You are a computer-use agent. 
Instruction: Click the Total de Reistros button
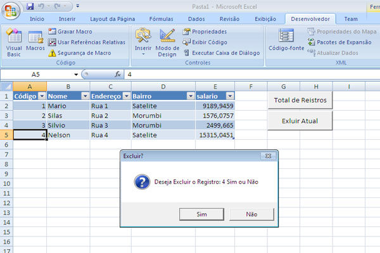coord(300,100)
